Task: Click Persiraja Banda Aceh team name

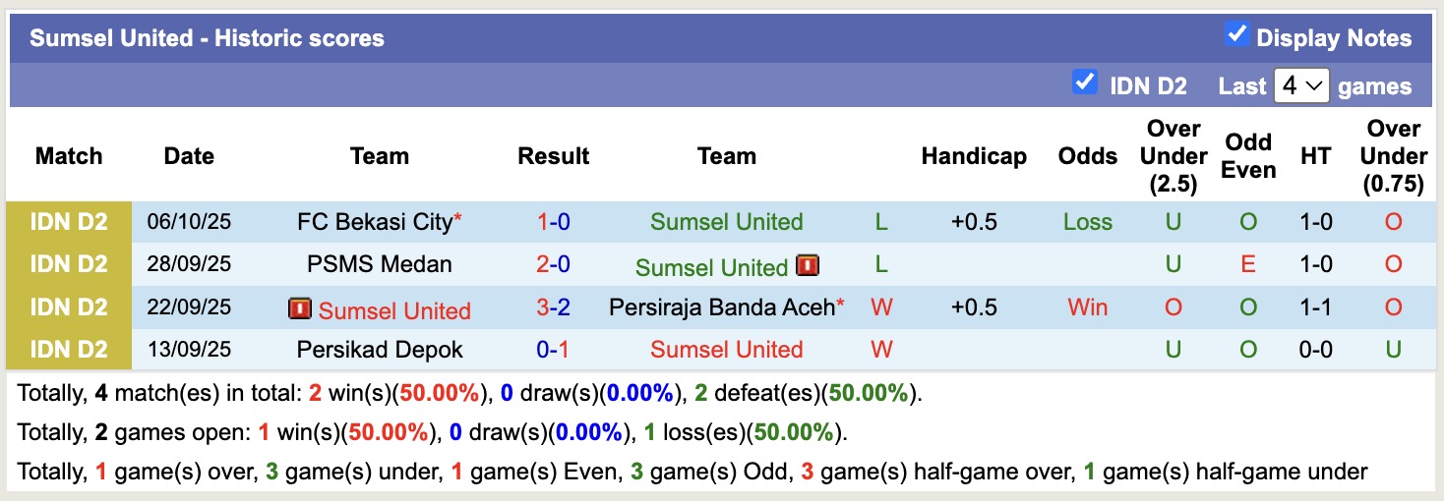Action: tap(722, 307)
